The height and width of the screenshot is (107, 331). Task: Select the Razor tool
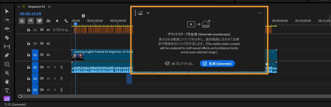(7, 38)
